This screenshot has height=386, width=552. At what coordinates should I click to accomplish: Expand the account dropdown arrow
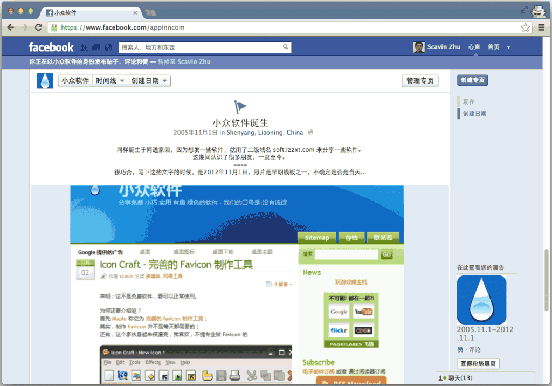point(508,47)
